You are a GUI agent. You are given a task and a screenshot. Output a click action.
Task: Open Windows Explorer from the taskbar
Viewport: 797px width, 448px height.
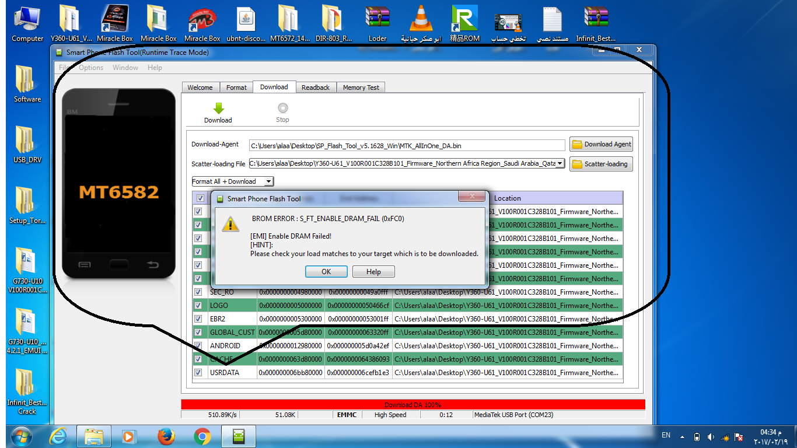coord(94,436)
